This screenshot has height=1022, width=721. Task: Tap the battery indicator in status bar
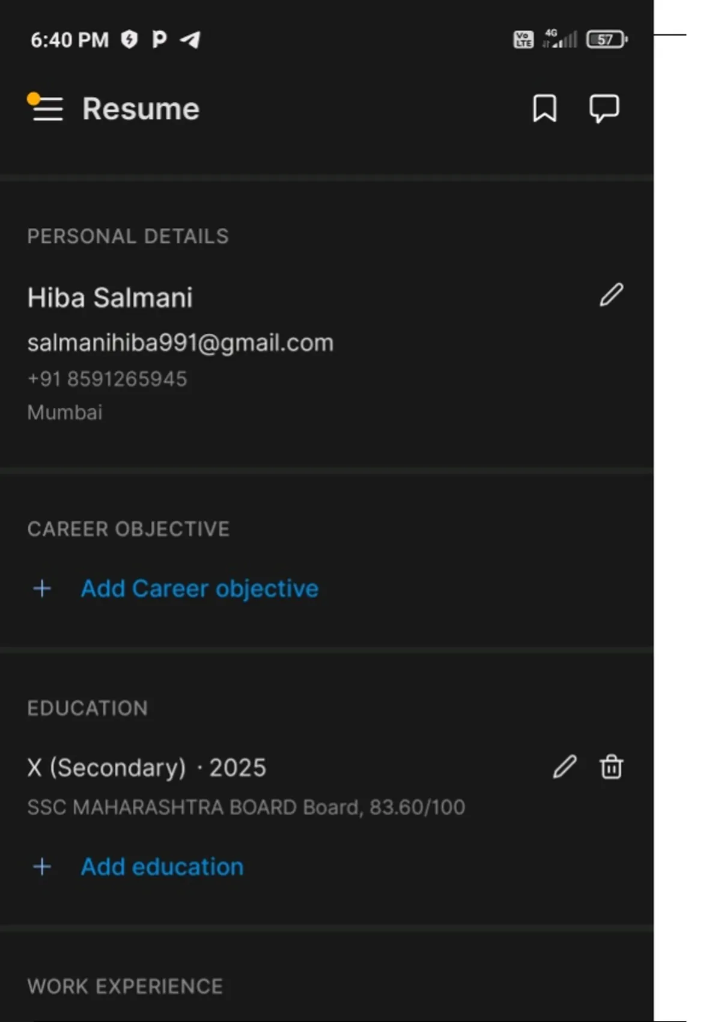[606, 40]
